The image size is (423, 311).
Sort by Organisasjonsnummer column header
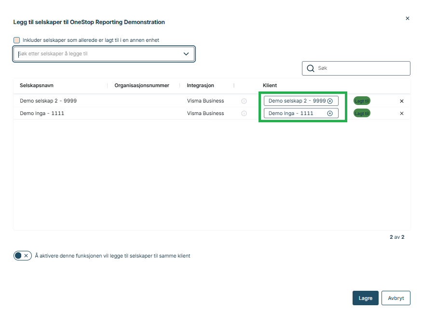pos(142,85)
